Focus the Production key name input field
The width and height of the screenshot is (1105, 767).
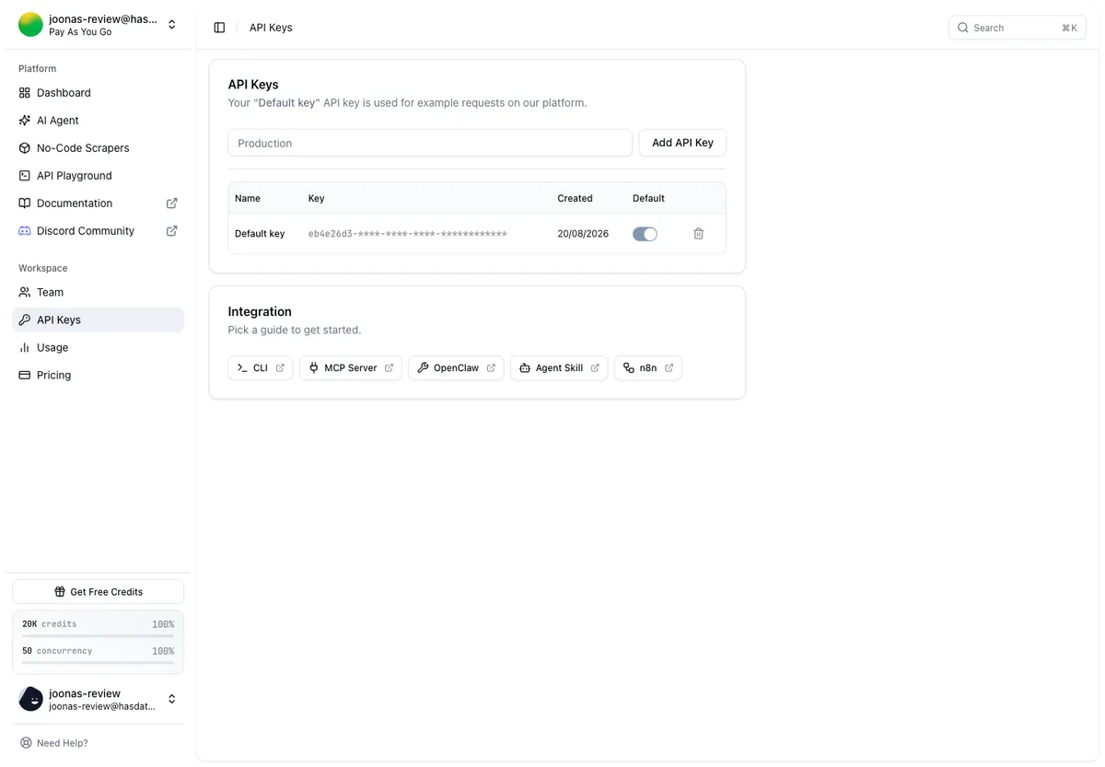[x=430, y=143]
